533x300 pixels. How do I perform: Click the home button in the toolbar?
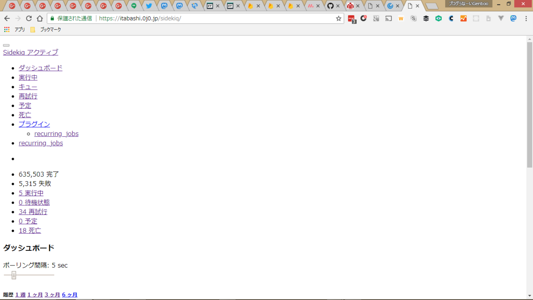click(40, 18)
